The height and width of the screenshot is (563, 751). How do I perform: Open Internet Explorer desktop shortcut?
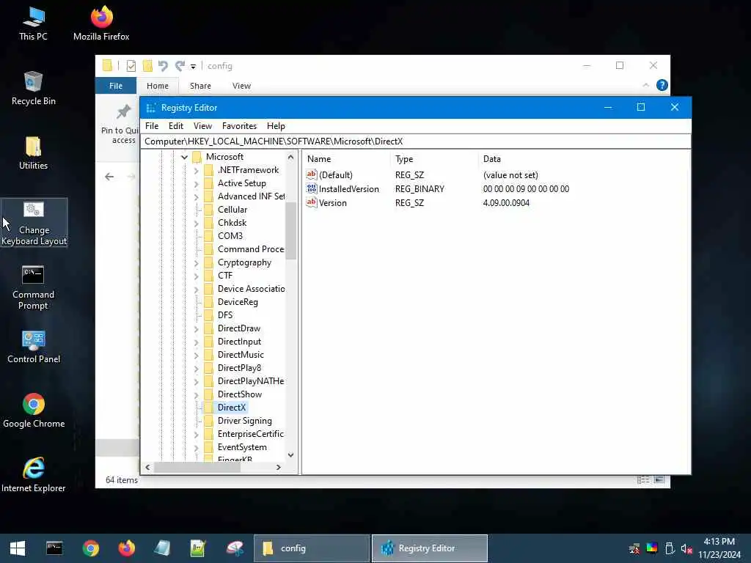click(x=34, y=475)
